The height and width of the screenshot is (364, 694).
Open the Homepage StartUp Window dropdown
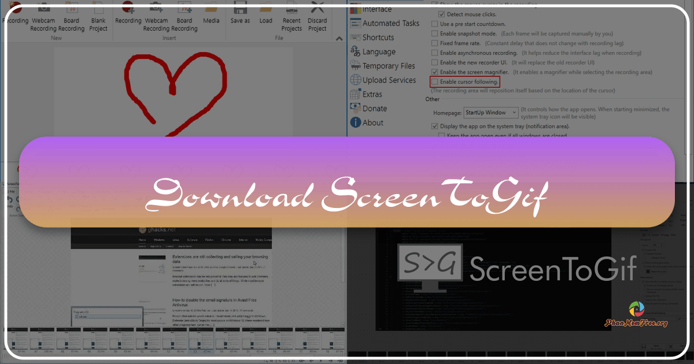point(490,112)
